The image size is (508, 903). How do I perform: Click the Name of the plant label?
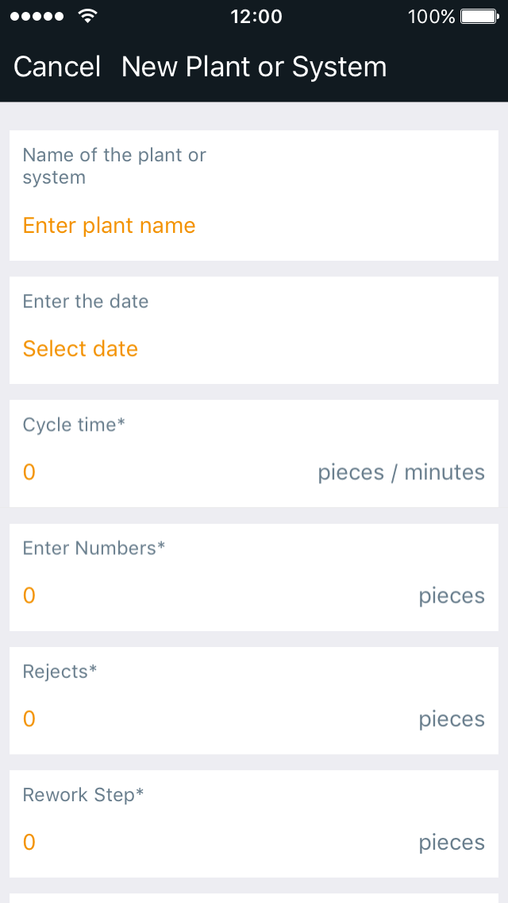(114, 165)
